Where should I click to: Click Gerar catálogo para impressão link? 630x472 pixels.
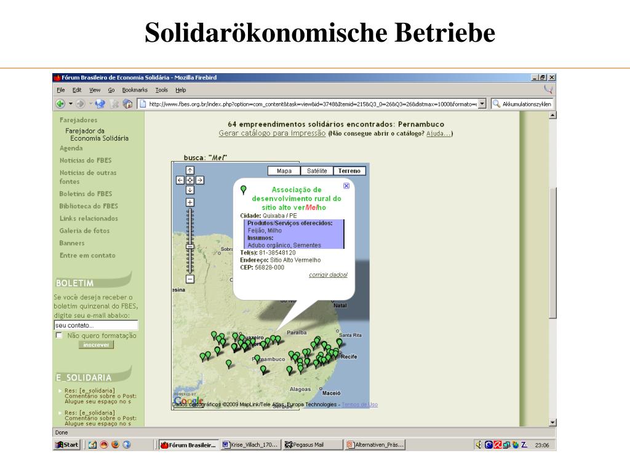pyautogui.click(x=272, y=133)
